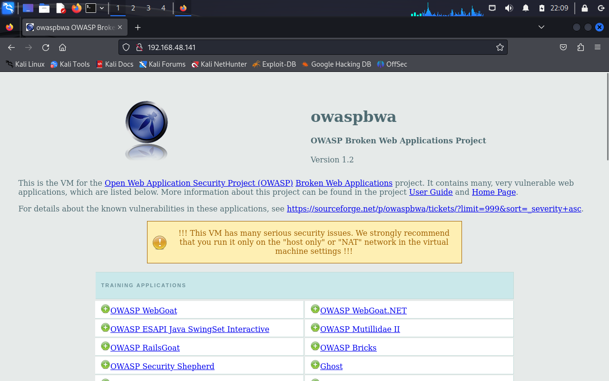Reload the current page
The height and width of the screenshot is (381, 609).
[46, 47]
